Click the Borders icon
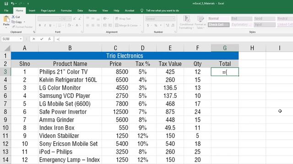 (60, 26)
